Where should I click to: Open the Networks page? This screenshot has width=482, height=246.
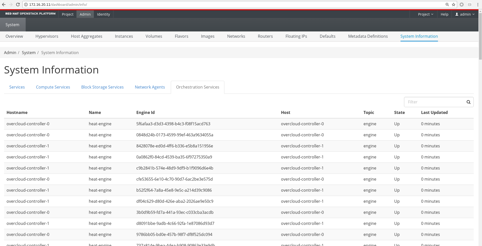[236, 36]
